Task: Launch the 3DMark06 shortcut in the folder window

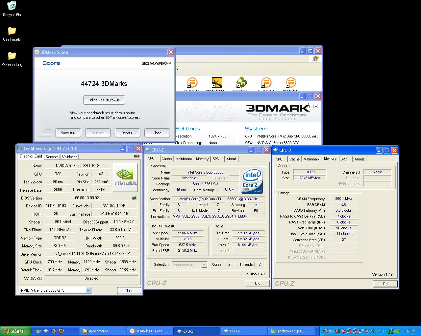Action: point(192,83)
